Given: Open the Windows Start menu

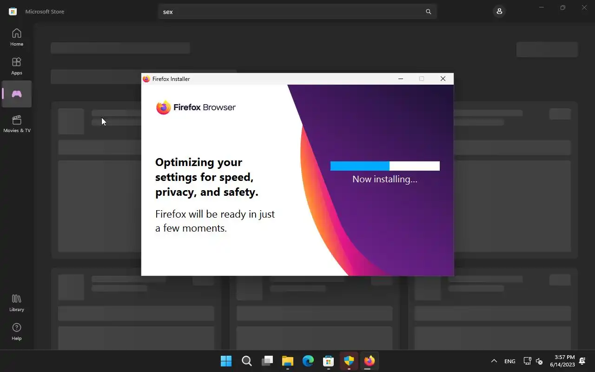Looking at the screenshot, I should tap(226, 361).
